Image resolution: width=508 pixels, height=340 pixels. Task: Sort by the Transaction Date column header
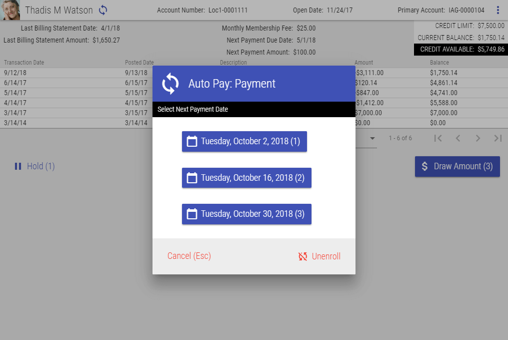coord(24,63)
